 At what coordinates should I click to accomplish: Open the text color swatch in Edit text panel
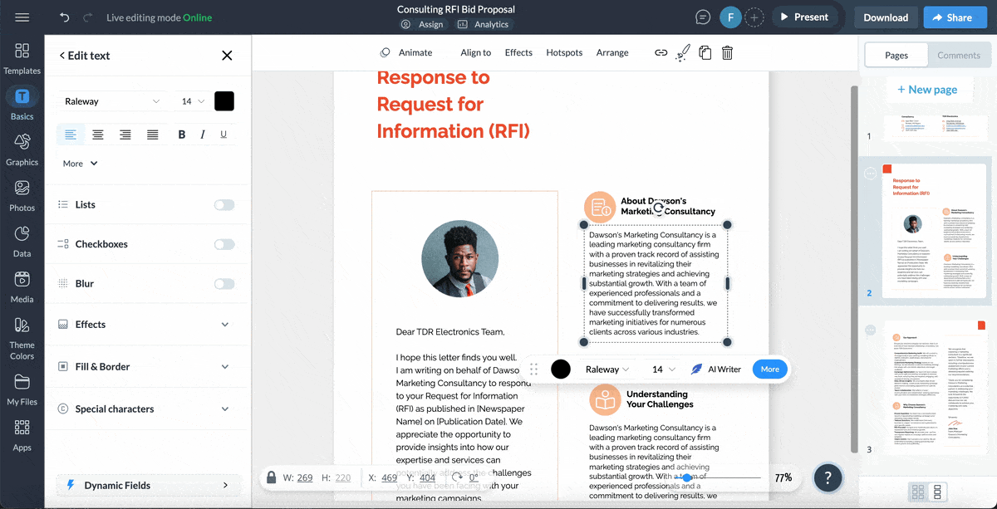[223, 100]
